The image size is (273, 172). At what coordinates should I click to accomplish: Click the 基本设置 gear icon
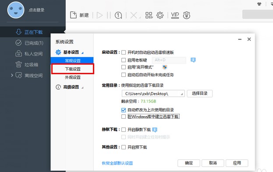coord(58,52)
